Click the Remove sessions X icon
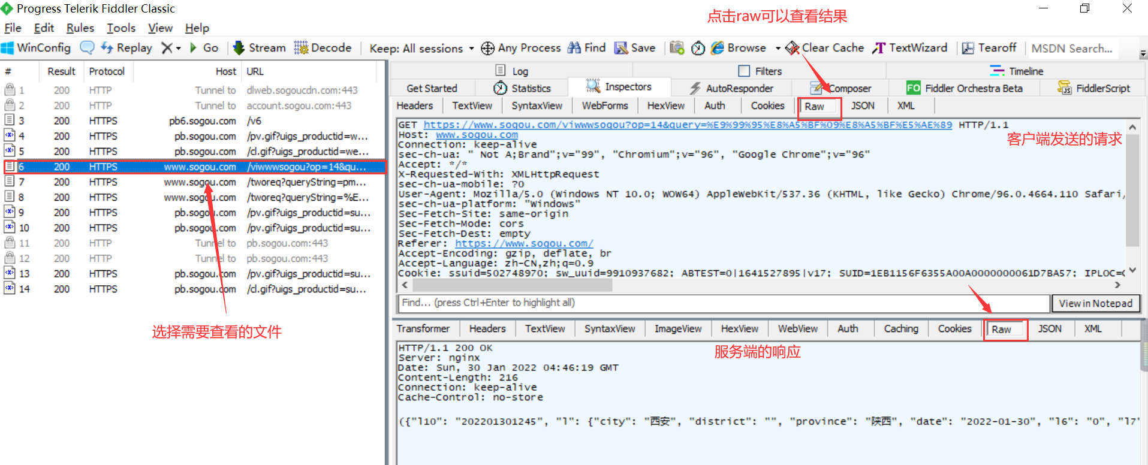 (x=167, y=48)
